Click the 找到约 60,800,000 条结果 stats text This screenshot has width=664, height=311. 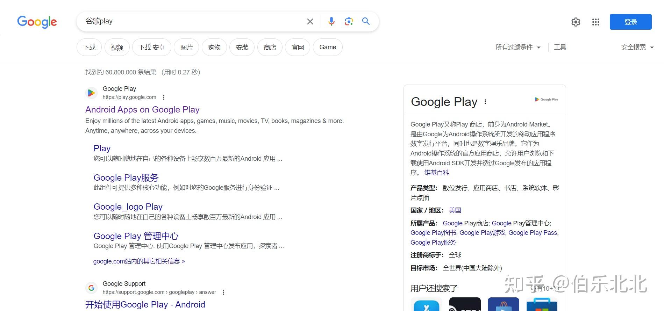(x=121, y=72)
